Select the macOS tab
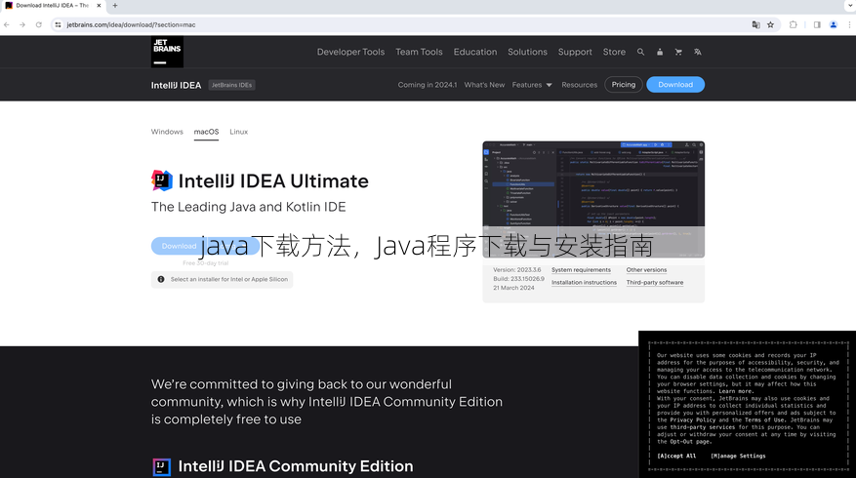Image resolution: width=856 pixels, height=478 pixels. point(206,132)
